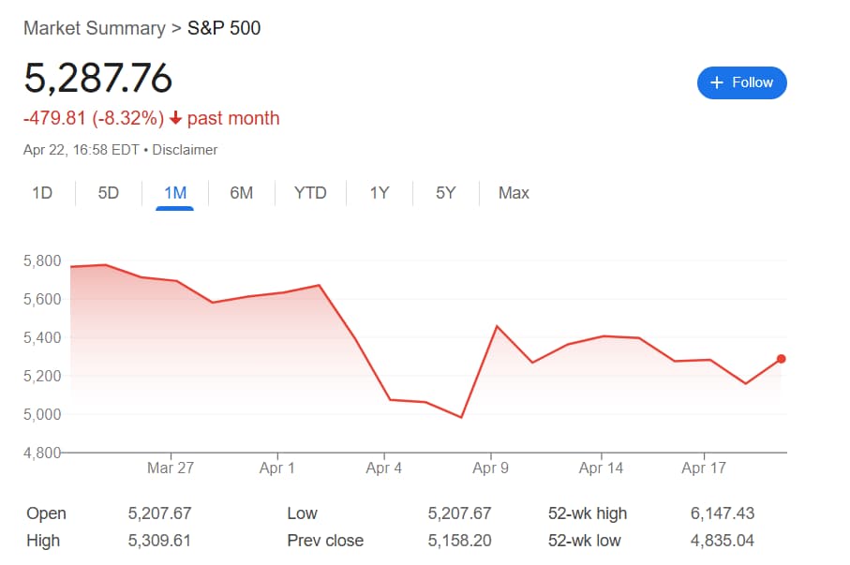Viewport: 850px width, 565px height.
Task: Open the YTD chart view
Action: tap(309, 193)
